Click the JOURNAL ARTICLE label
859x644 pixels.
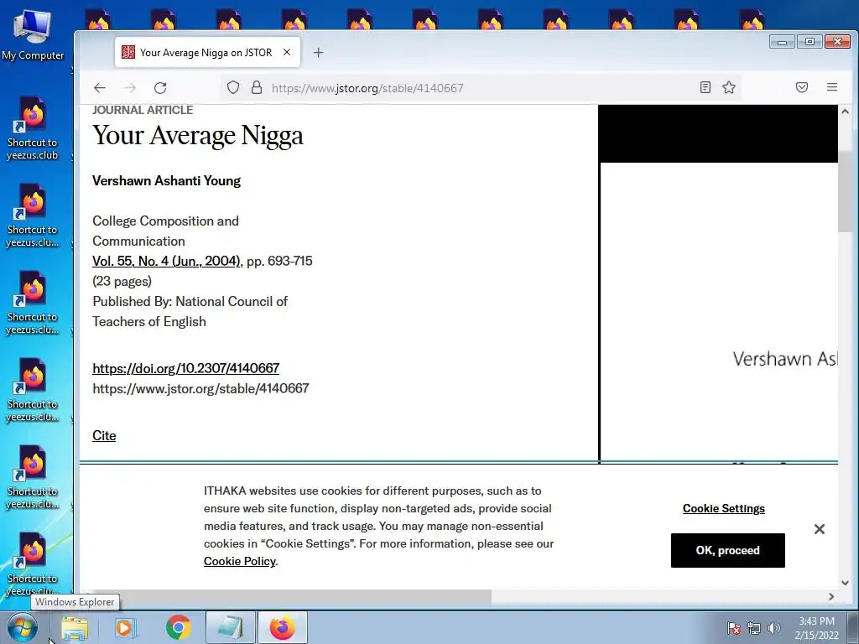pos(143,110)
